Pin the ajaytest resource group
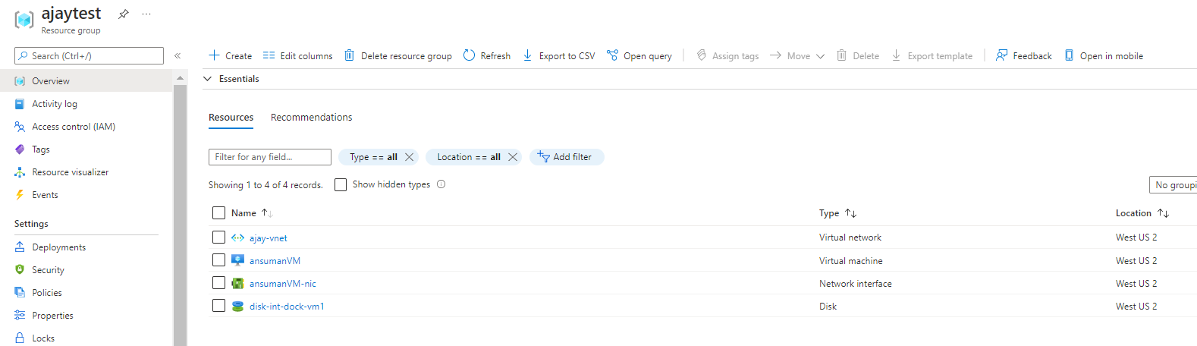Screen dimensions: 1197x346 [x=123, y=14]
